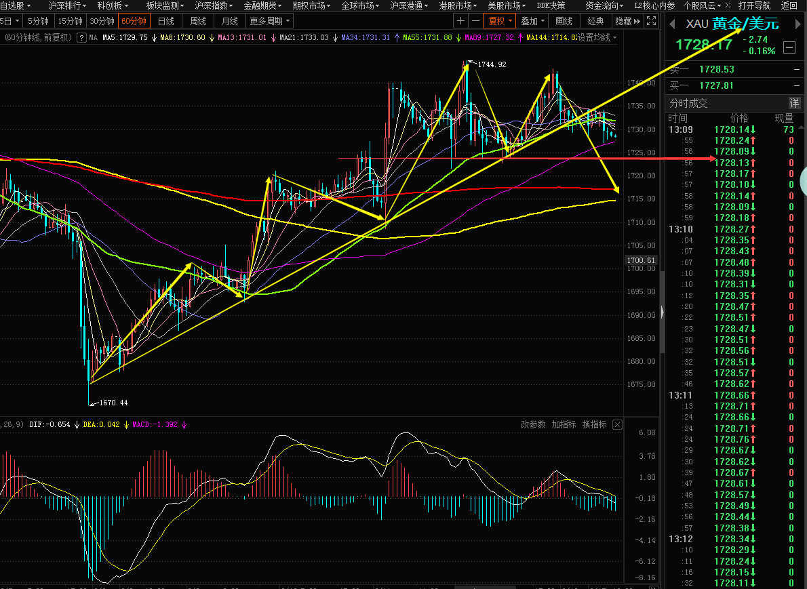Open the 沪深港通 menu

[x=409, y=5]
